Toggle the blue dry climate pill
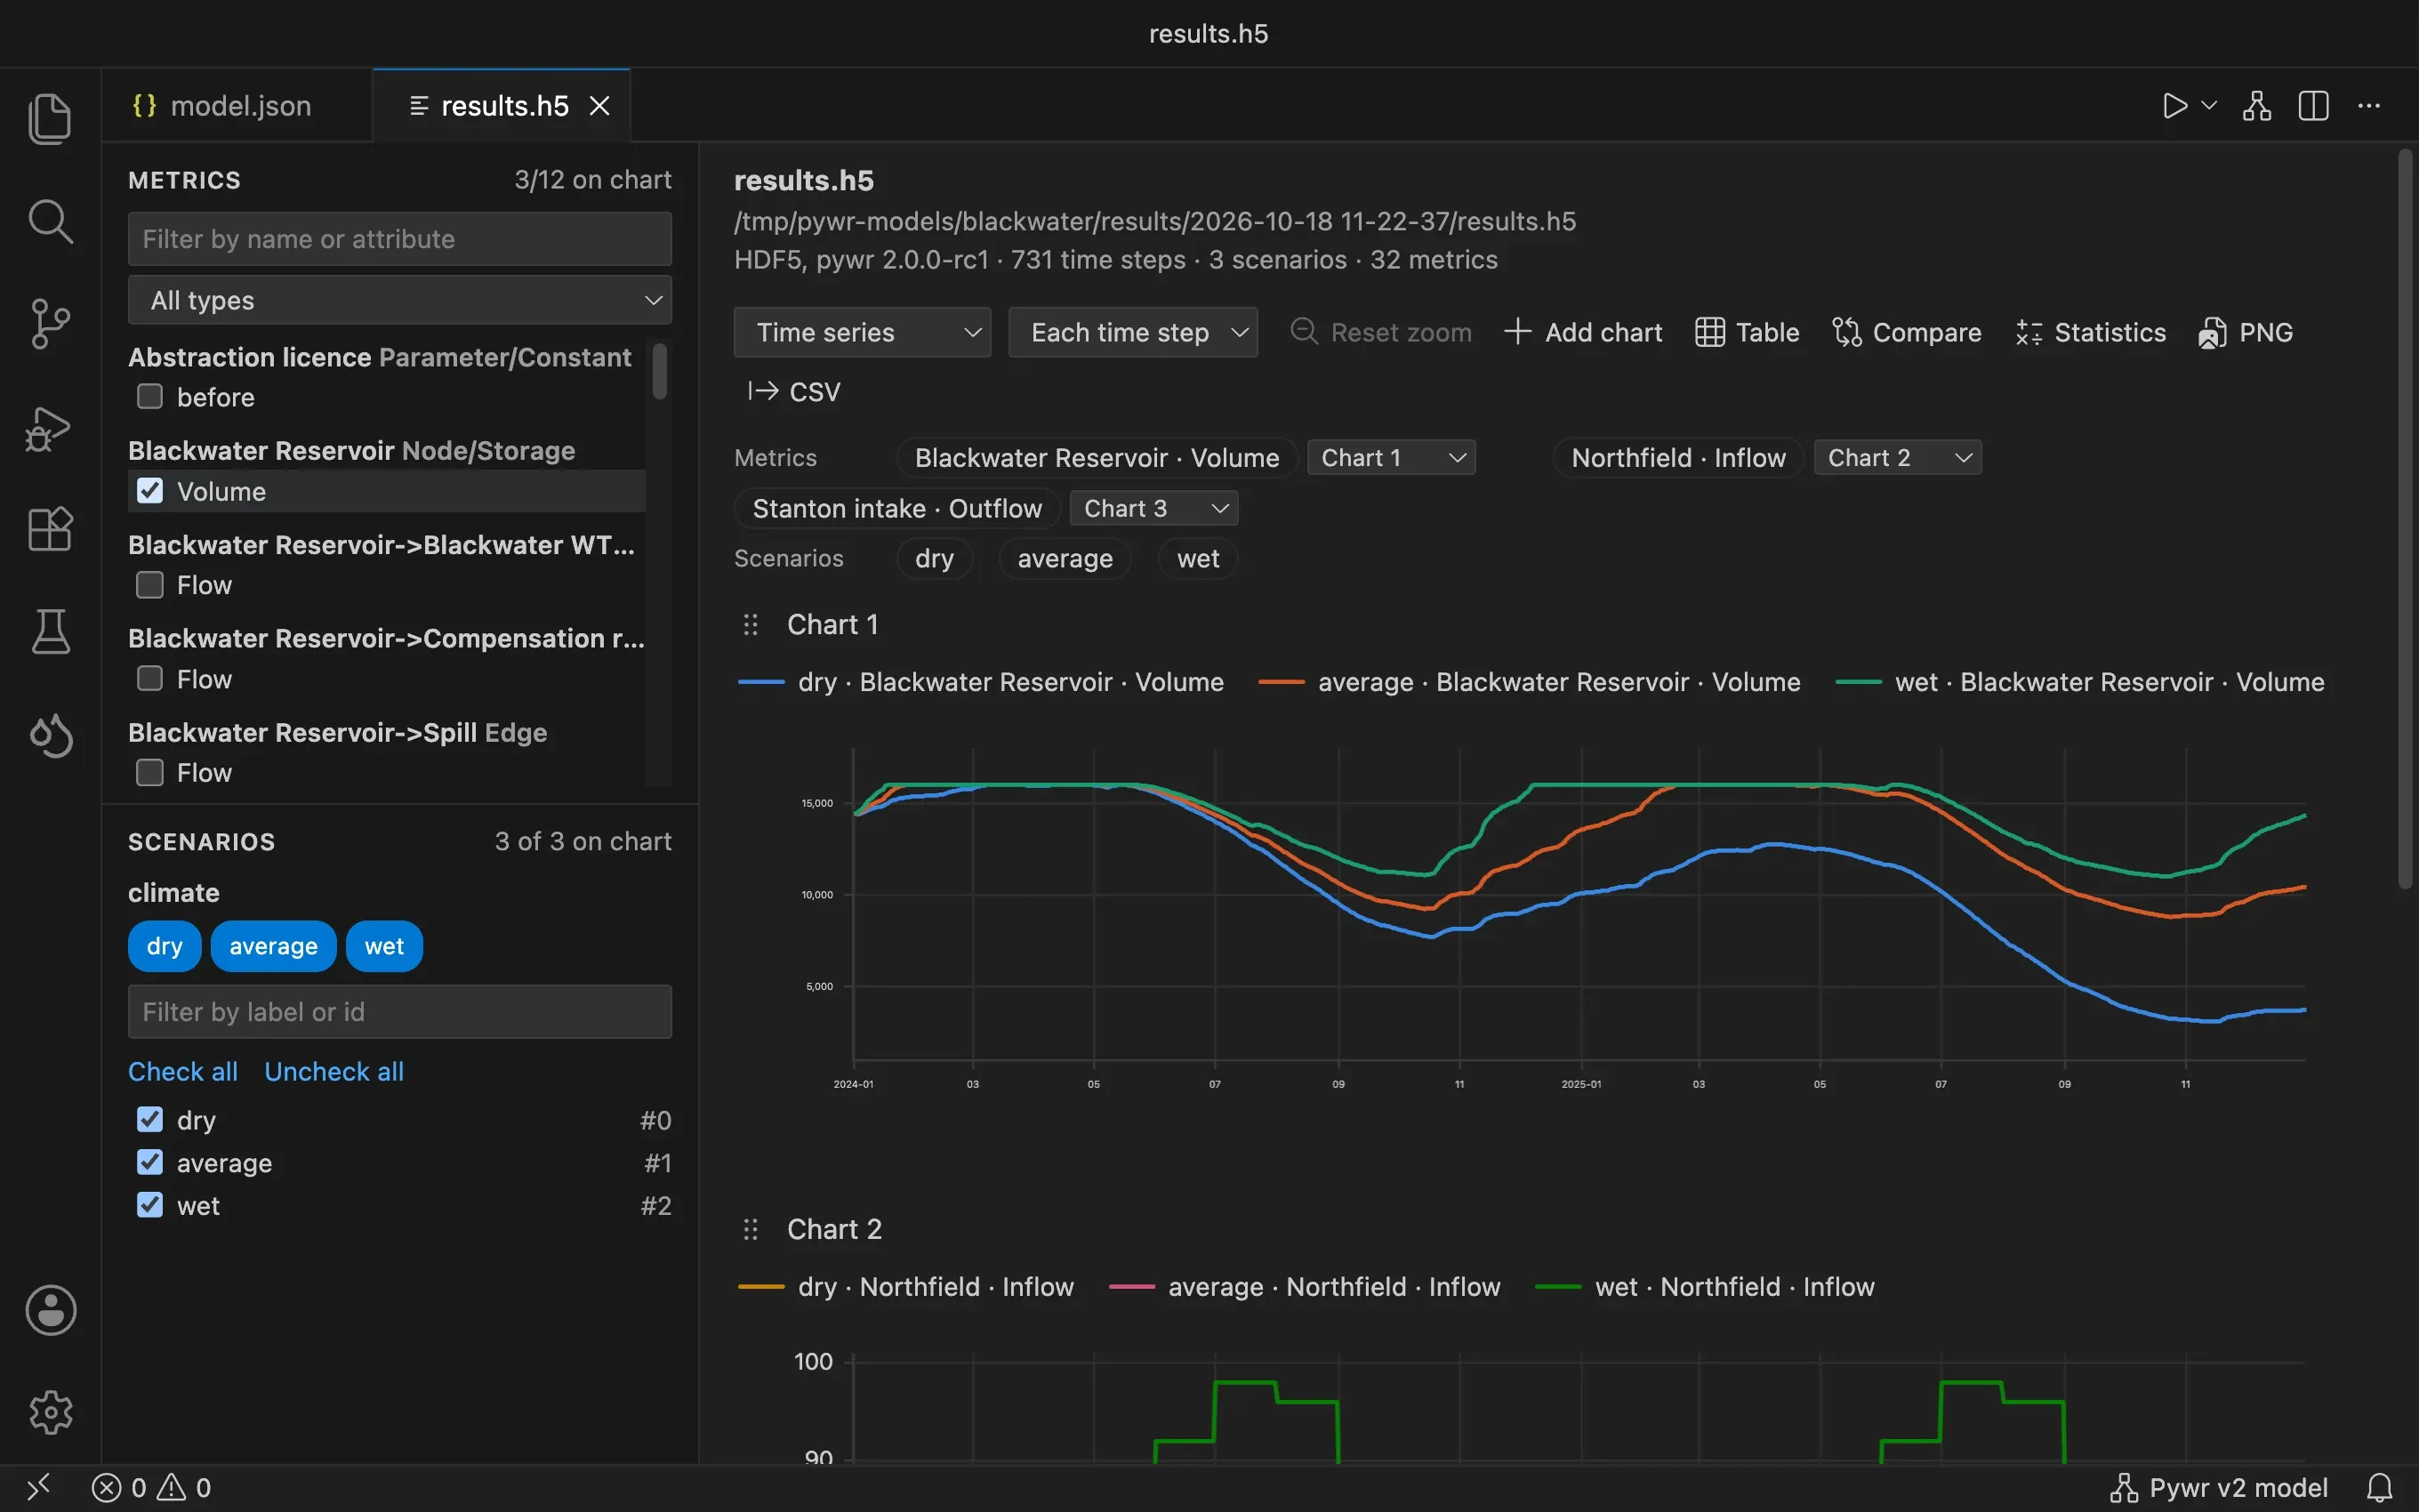This screenshot has width=2419, height=1512. [x=165, y=946]
